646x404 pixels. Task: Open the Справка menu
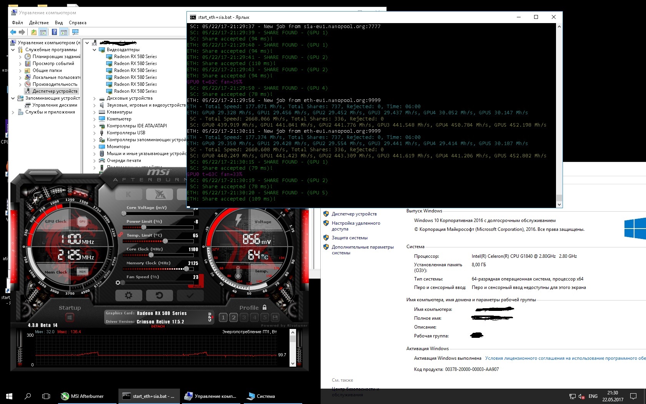78,23
